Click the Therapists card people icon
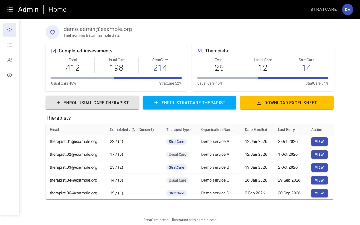Screen dimensions: 360x225 [x=200, y=51]
